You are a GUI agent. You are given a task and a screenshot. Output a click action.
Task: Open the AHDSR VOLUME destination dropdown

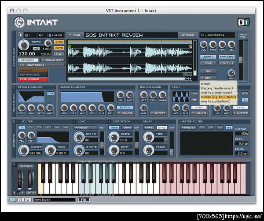125,113
